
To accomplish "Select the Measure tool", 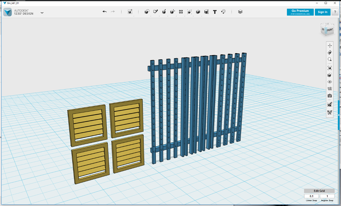I will click(206, 12).
